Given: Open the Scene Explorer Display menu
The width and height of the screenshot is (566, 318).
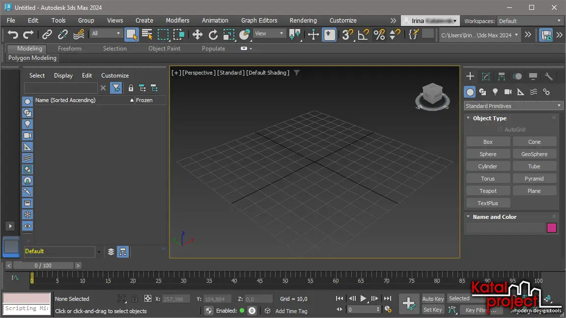Looking at the screenshot, I should 63,76.
